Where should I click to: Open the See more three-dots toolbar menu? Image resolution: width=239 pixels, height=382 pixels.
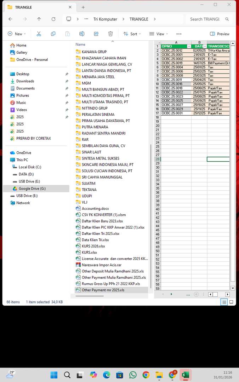[179, 34]
